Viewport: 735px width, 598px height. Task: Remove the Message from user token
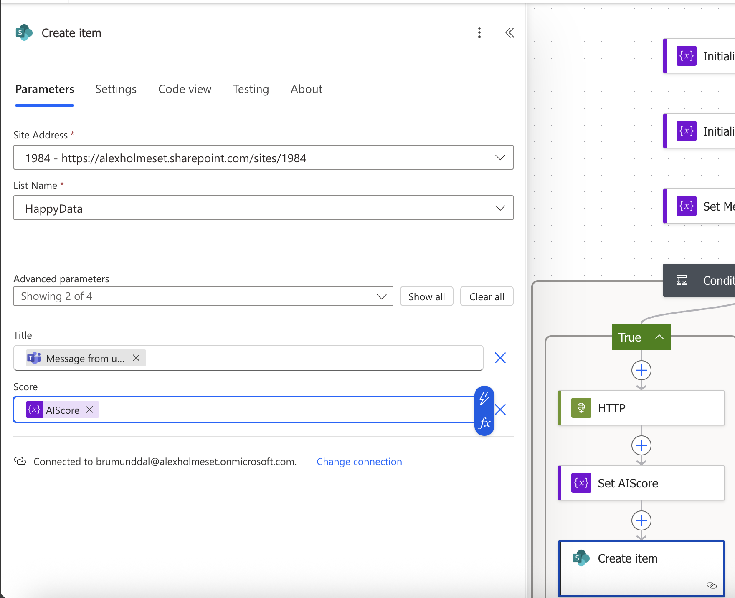(136, 358)
